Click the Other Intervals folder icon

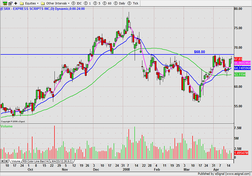(43, 3)
